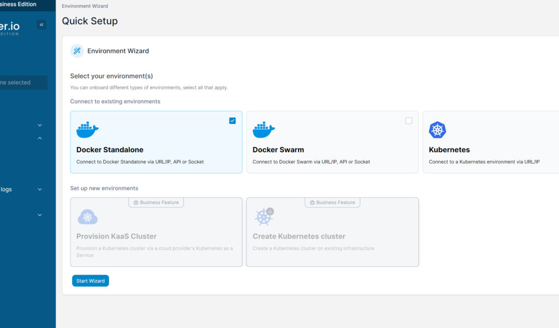Click the 'Select your environment(s)' heading
Image resolution: width=559 pixels, height=328 pixels.
click(x=111, y=76)
